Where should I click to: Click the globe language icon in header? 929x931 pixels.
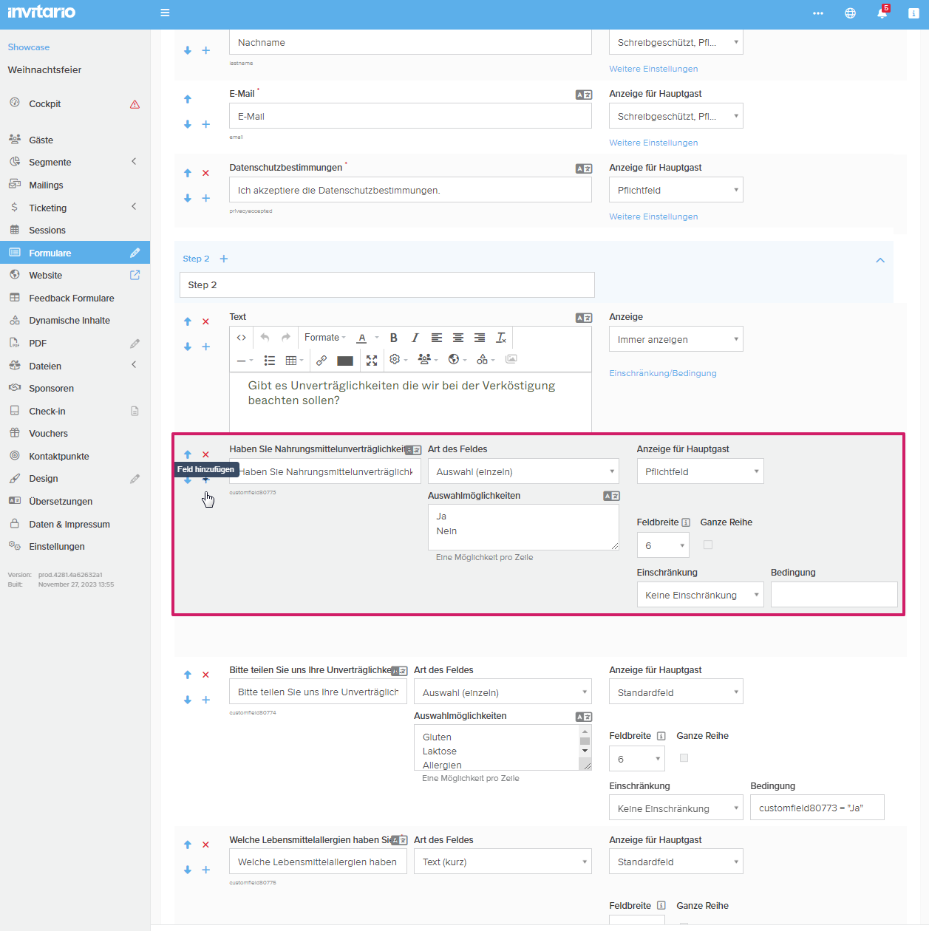tap(850, 13)
